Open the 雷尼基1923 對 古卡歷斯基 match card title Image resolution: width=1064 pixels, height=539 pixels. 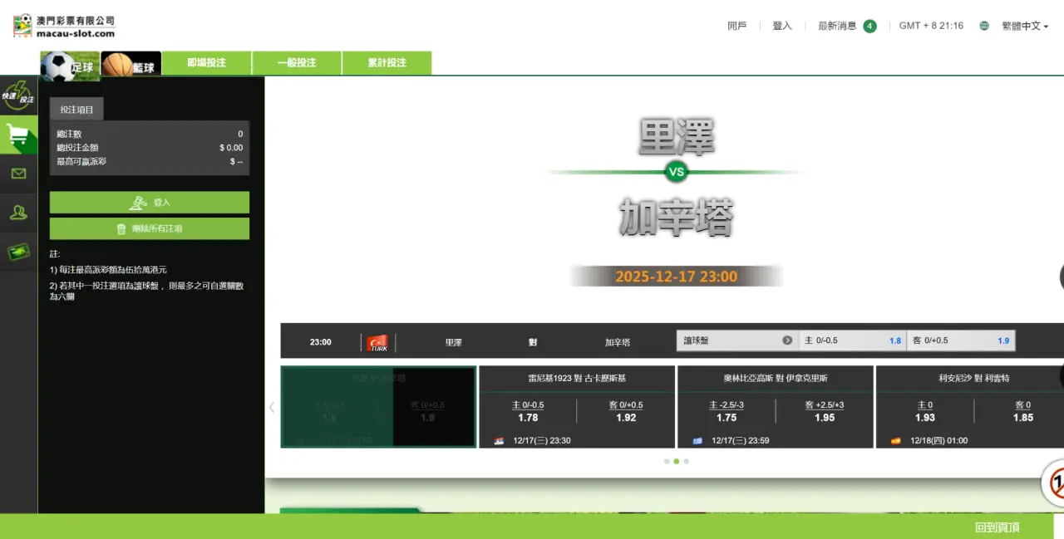[577, 378]
